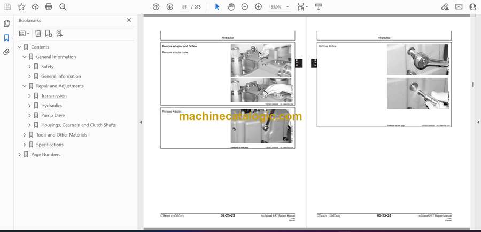The height and width of the screenshot is (232, 481).
Task: Click the page number input field
Action: point(184,7)
